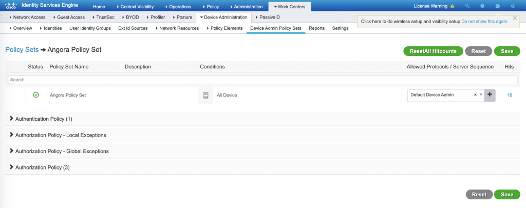526x208 pixels.
Task: Open the Default Device Admin dropdown arrow
Action: tap(481, 95)
